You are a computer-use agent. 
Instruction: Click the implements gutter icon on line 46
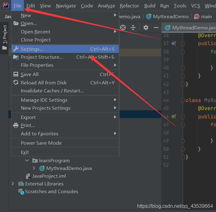[x=174, y=117]
